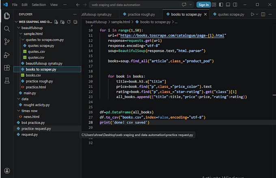Click the New Folder icon in Explorer
276x178 pixels.
pos(63,22)
